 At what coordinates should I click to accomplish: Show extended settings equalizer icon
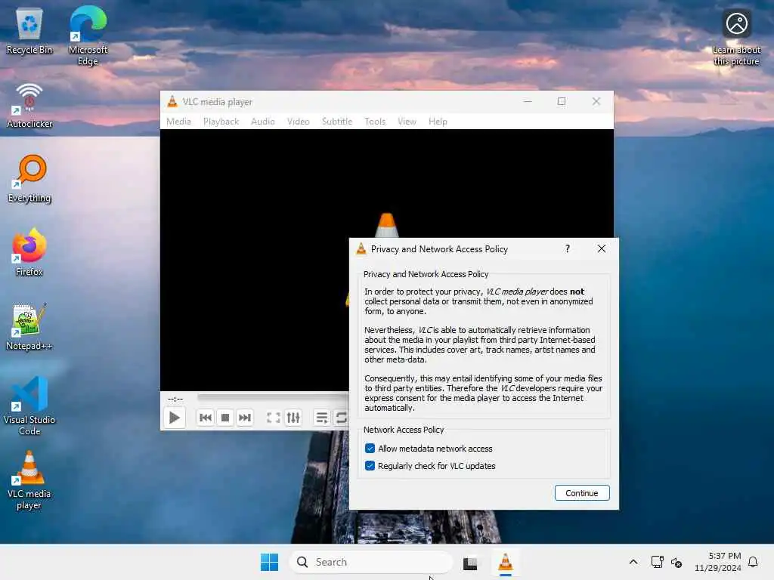click(293, 418)
